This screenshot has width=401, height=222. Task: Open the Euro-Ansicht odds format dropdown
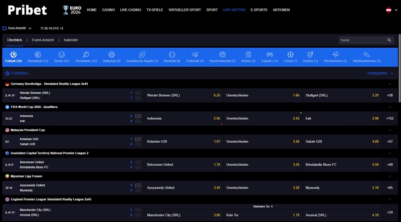[17, 29]
